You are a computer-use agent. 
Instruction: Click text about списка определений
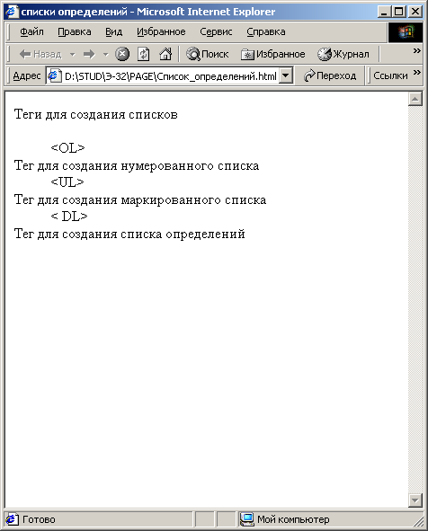click(x=129, y=234)
